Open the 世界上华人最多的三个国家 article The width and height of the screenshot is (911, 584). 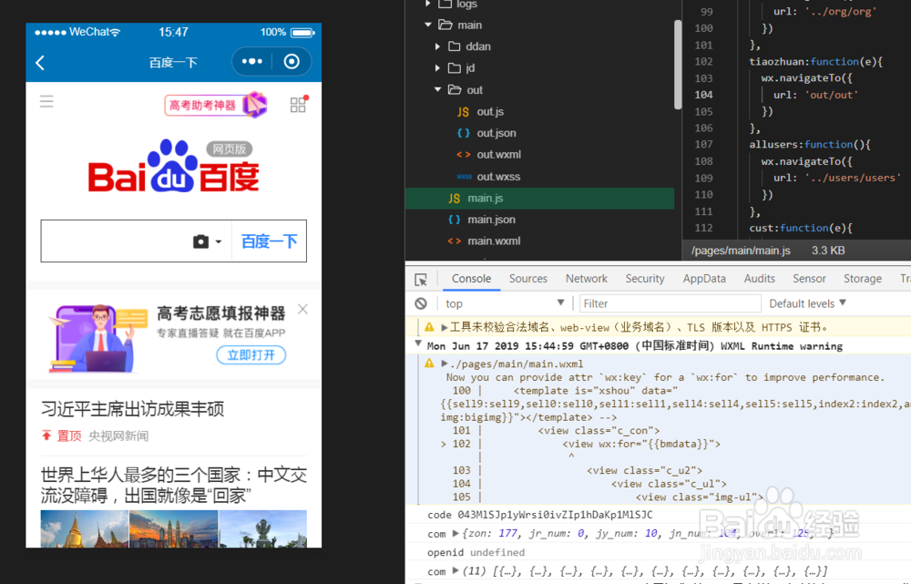(174, 486)
